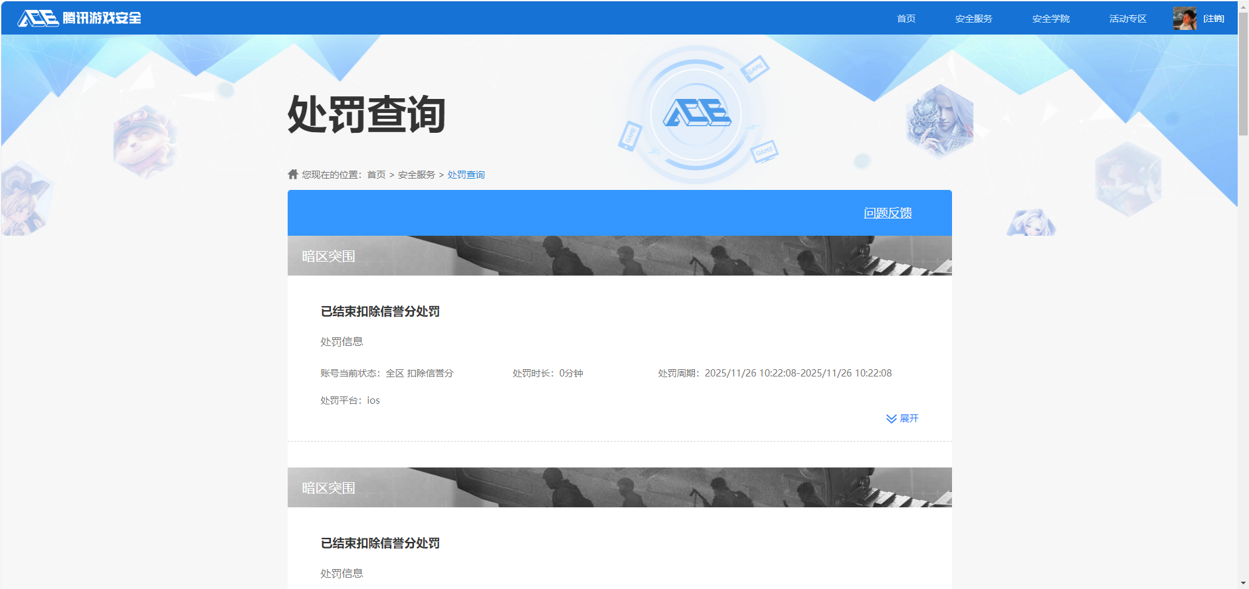Click the central circular ACE emblem

point(696,114)
